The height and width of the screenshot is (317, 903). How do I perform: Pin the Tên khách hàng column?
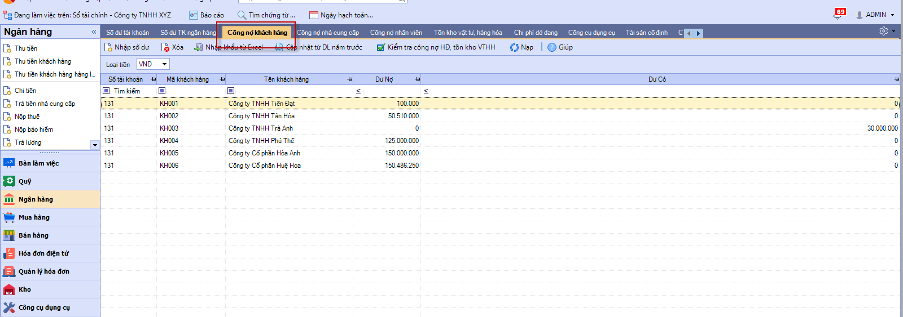coord(349,79)
